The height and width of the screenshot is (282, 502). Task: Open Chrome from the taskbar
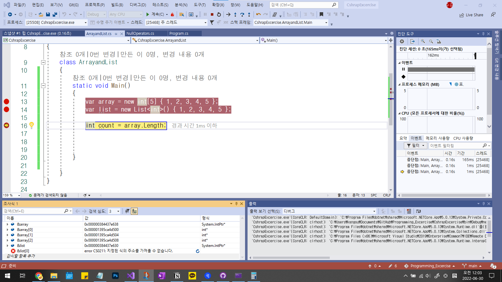(x=39, y=276)
